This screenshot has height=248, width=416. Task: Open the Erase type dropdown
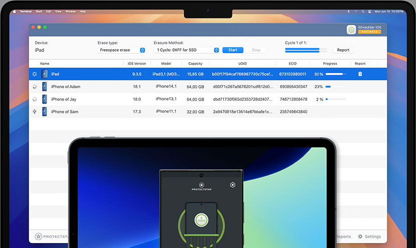pos(122,50)
